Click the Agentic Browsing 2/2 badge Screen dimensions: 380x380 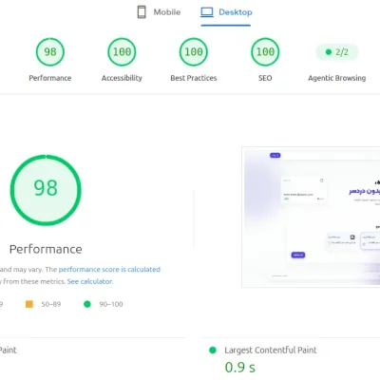(x=337, y=52)
